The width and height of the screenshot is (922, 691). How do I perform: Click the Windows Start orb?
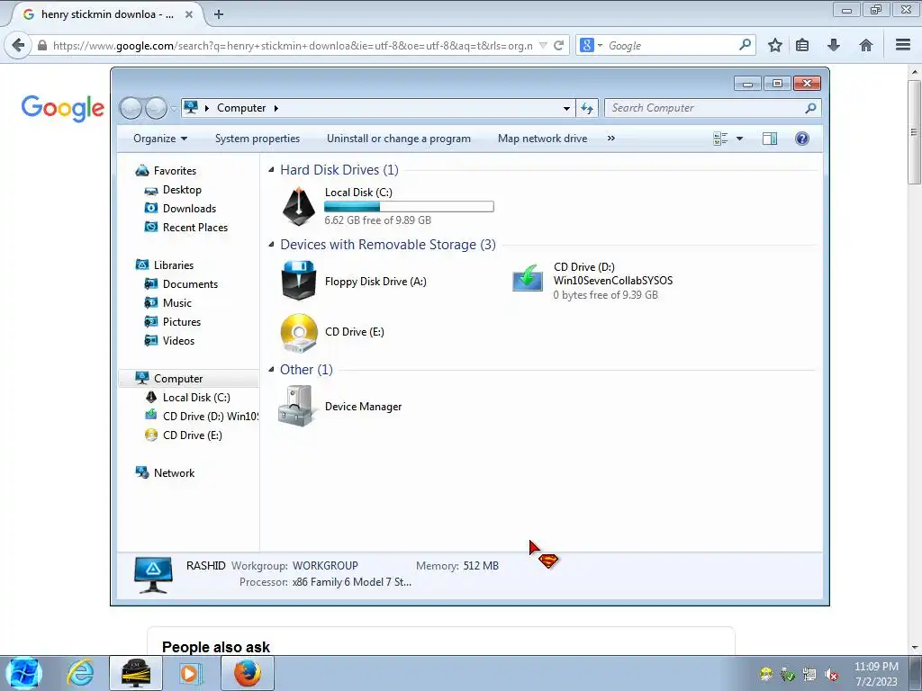click(23, 673)
